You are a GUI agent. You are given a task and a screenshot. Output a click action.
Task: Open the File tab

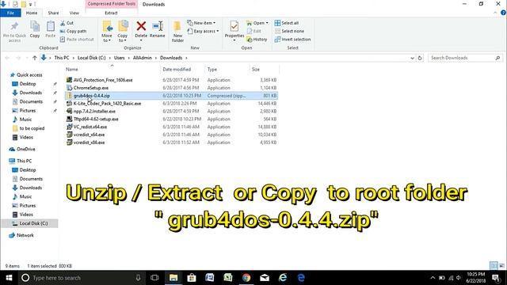pos(10,13)
